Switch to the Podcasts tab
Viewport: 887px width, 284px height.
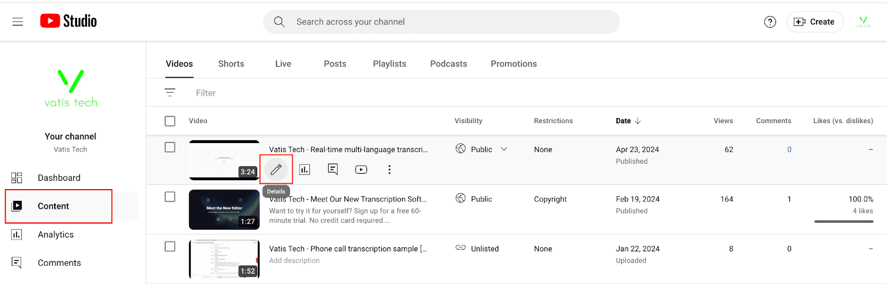tap(448, 64)
